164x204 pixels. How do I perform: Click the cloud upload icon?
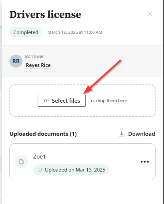(46, 101)
